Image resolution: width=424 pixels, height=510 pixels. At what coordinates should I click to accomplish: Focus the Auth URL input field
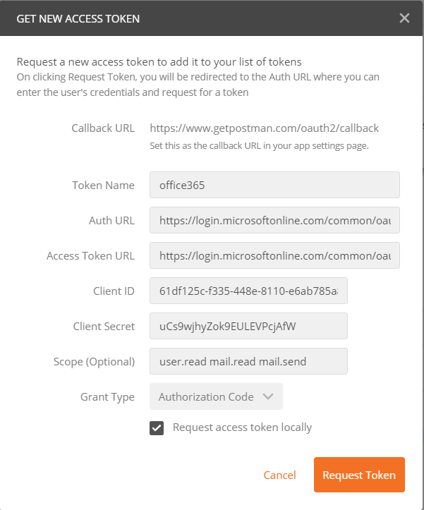[x=274, y=220]
